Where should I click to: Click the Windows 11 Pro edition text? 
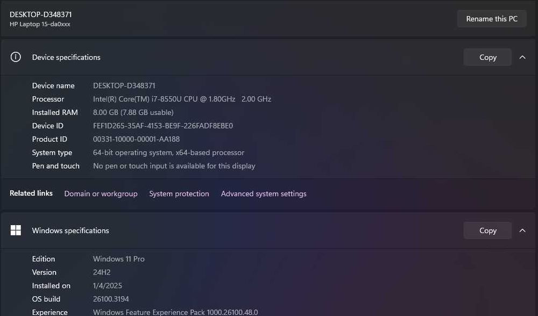point(119,258)
